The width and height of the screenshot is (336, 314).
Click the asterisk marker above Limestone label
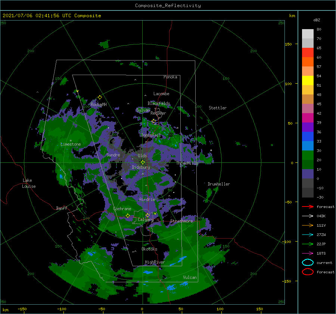coord(71,141)
